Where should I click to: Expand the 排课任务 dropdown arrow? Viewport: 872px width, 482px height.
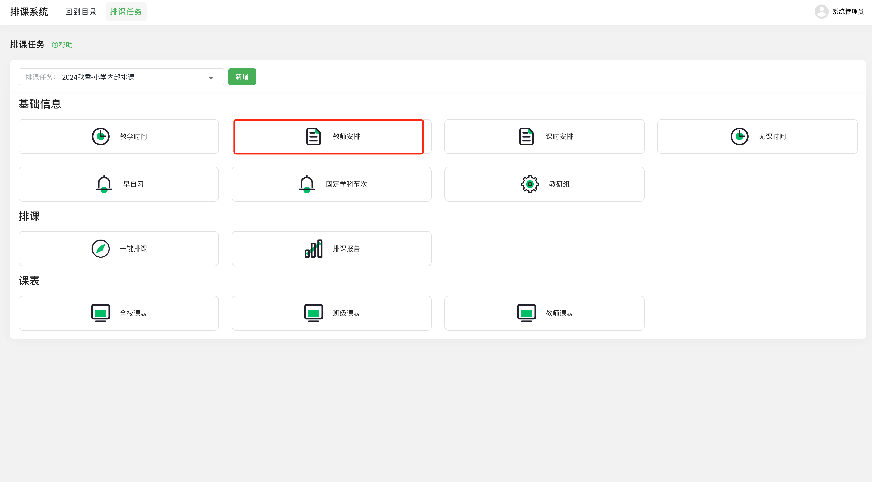tap(211, 78)
